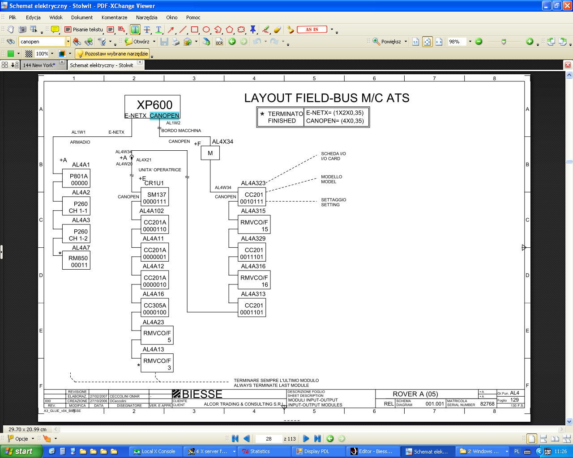Select the Rectangle drawing tool
Image resolution: width=573 pixels, height=458 pixels.
coord(195,30)
